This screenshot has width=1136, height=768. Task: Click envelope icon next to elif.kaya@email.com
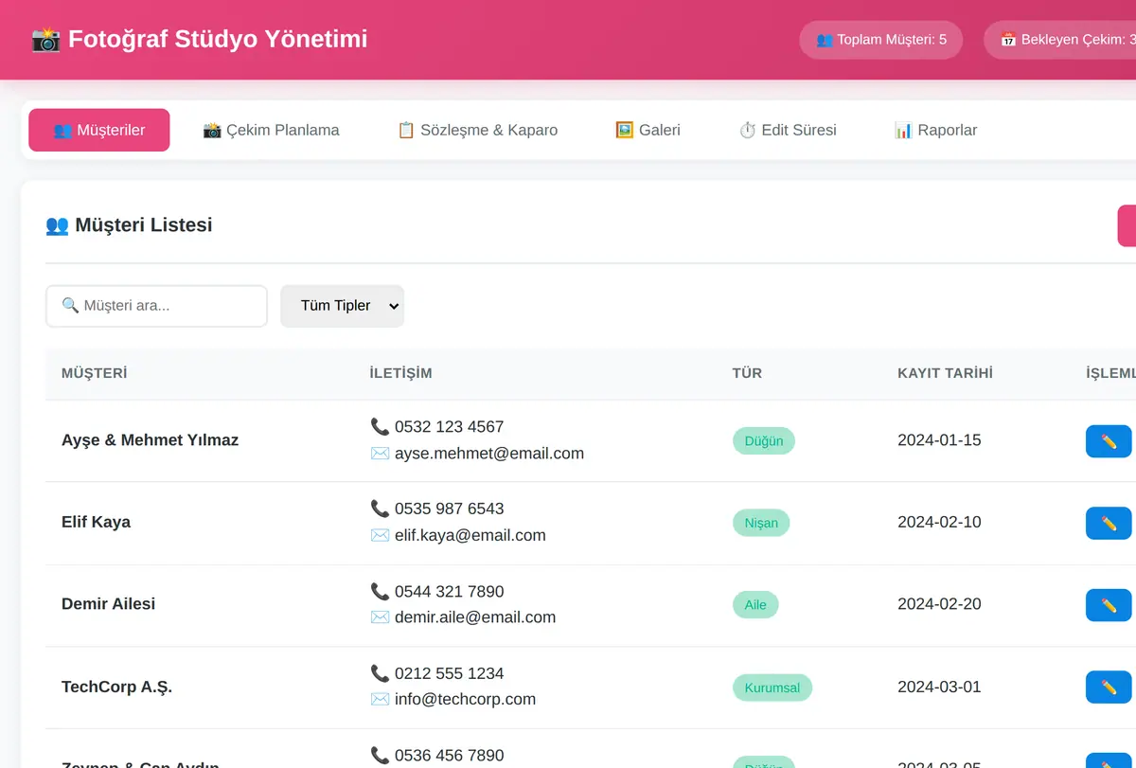(380, 535)
